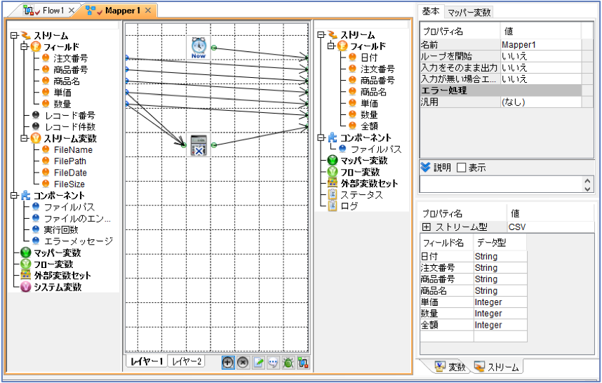Select the right pane ファイルパス item
The image size is (602, 383).
pos(376,149)
